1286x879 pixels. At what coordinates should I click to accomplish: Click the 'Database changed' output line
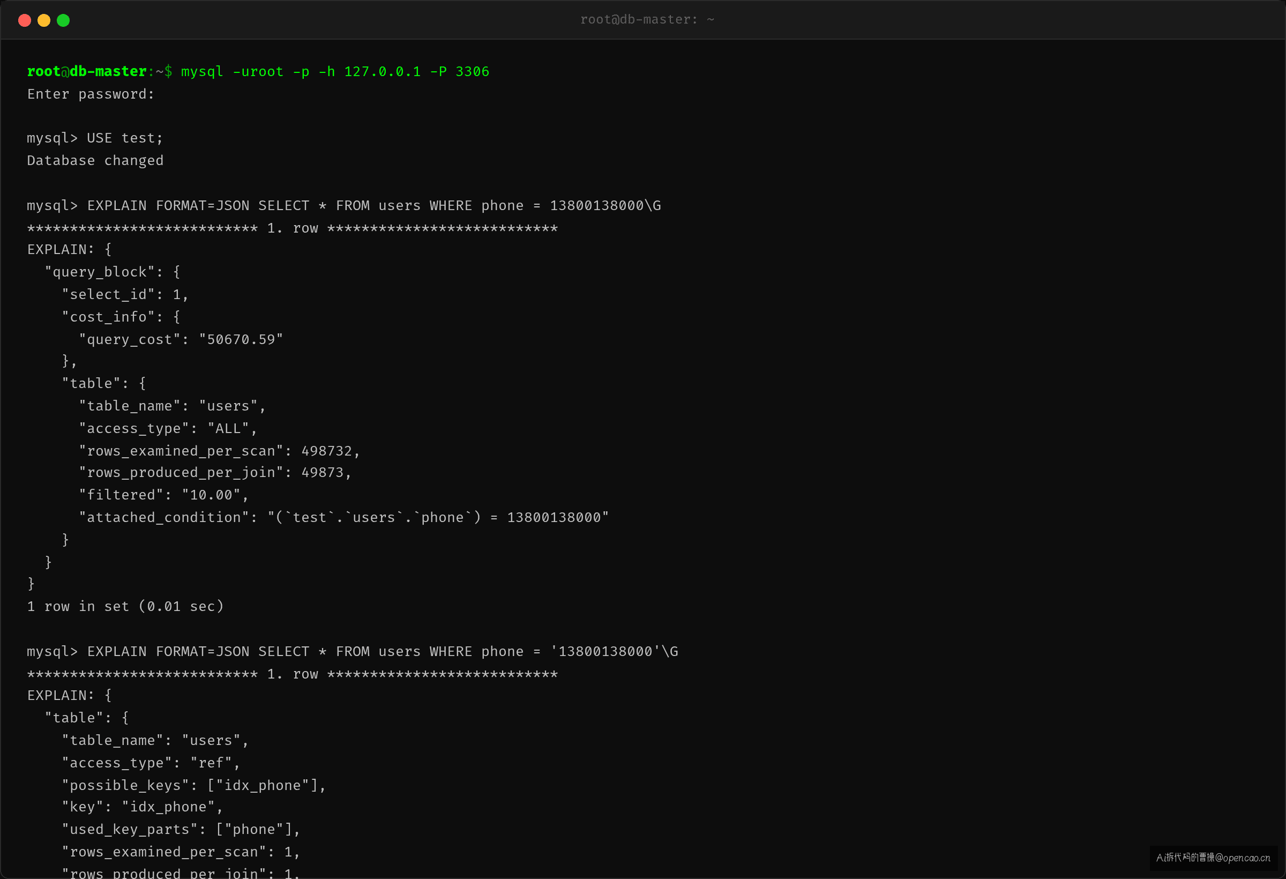(x=95, y=160)
